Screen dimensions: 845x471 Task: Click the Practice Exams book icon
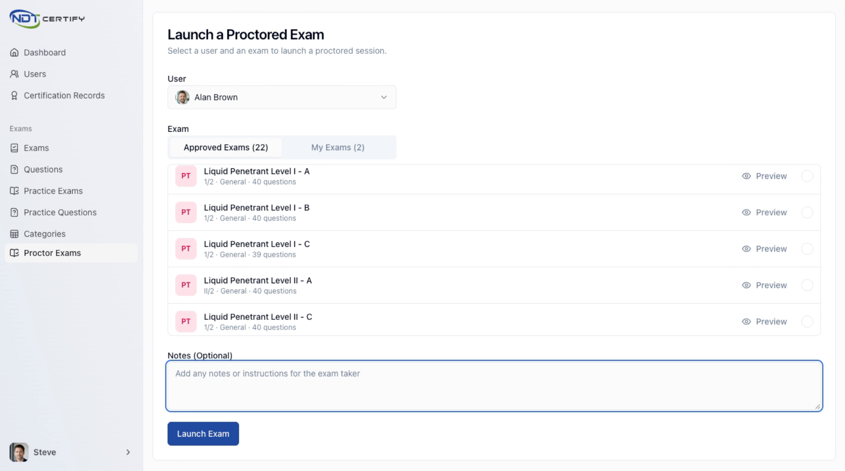click(x=15, y=191)
